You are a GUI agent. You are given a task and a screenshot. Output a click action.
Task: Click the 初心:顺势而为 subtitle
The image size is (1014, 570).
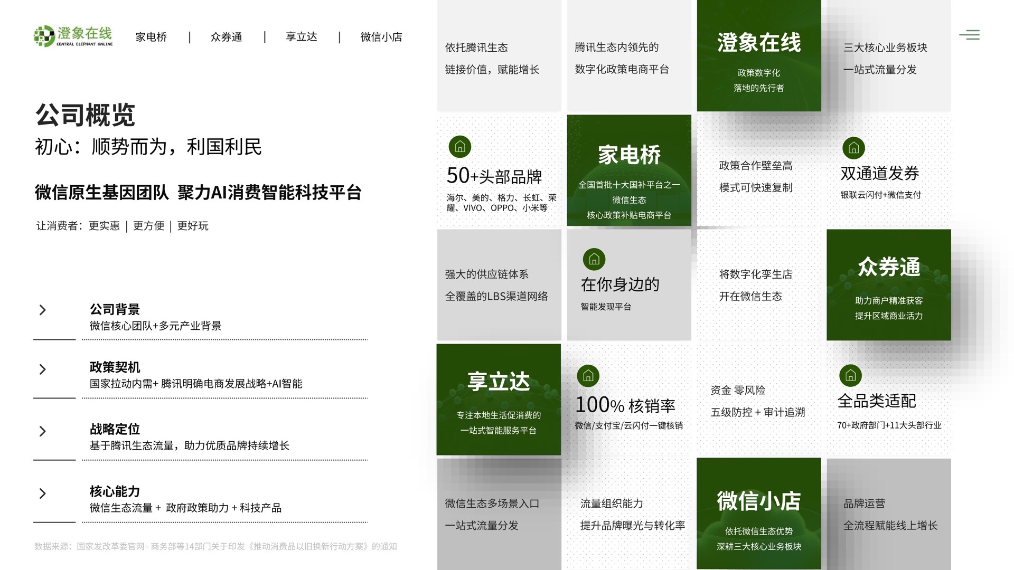(x=148, y=147)
